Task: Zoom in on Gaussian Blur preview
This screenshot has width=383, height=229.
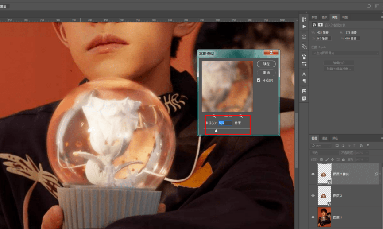Action: tap(241, 116)
